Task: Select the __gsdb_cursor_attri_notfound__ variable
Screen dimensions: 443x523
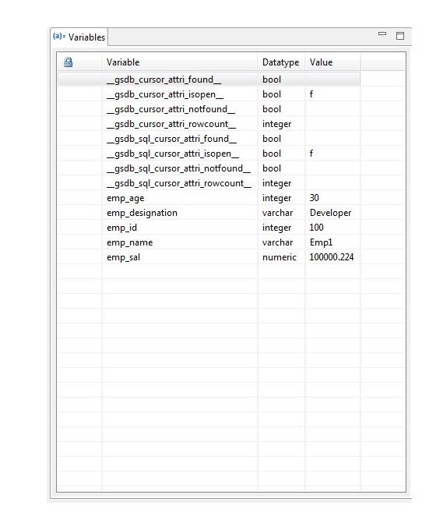Action: point(171,109)
